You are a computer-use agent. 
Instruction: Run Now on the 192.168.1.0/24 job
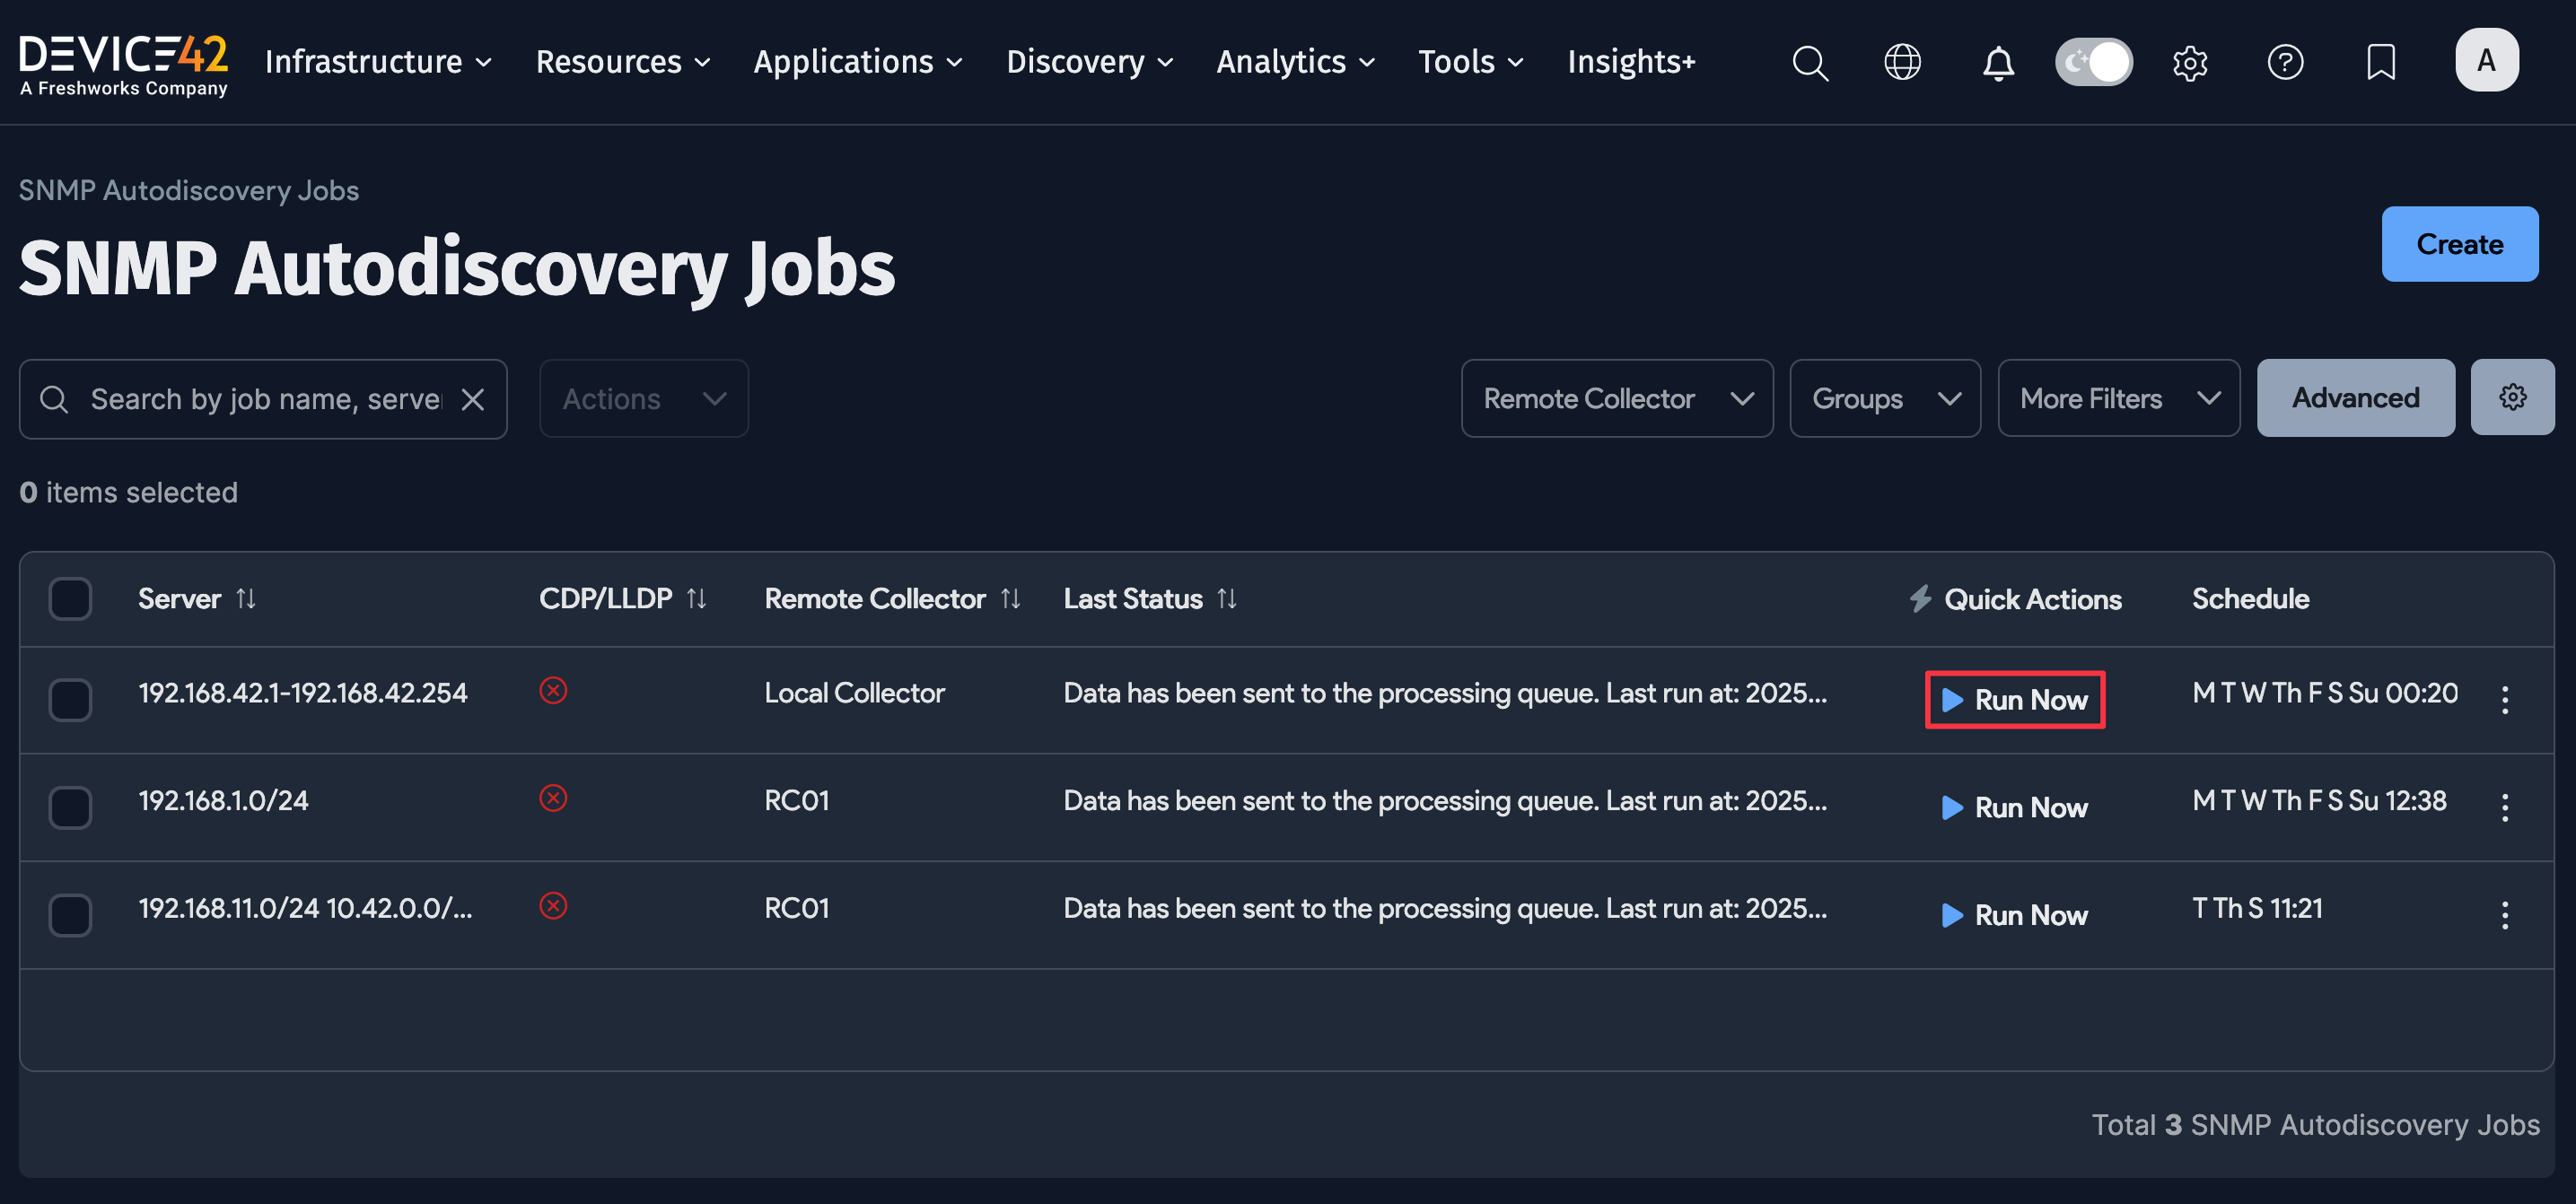pos(2014,807)
